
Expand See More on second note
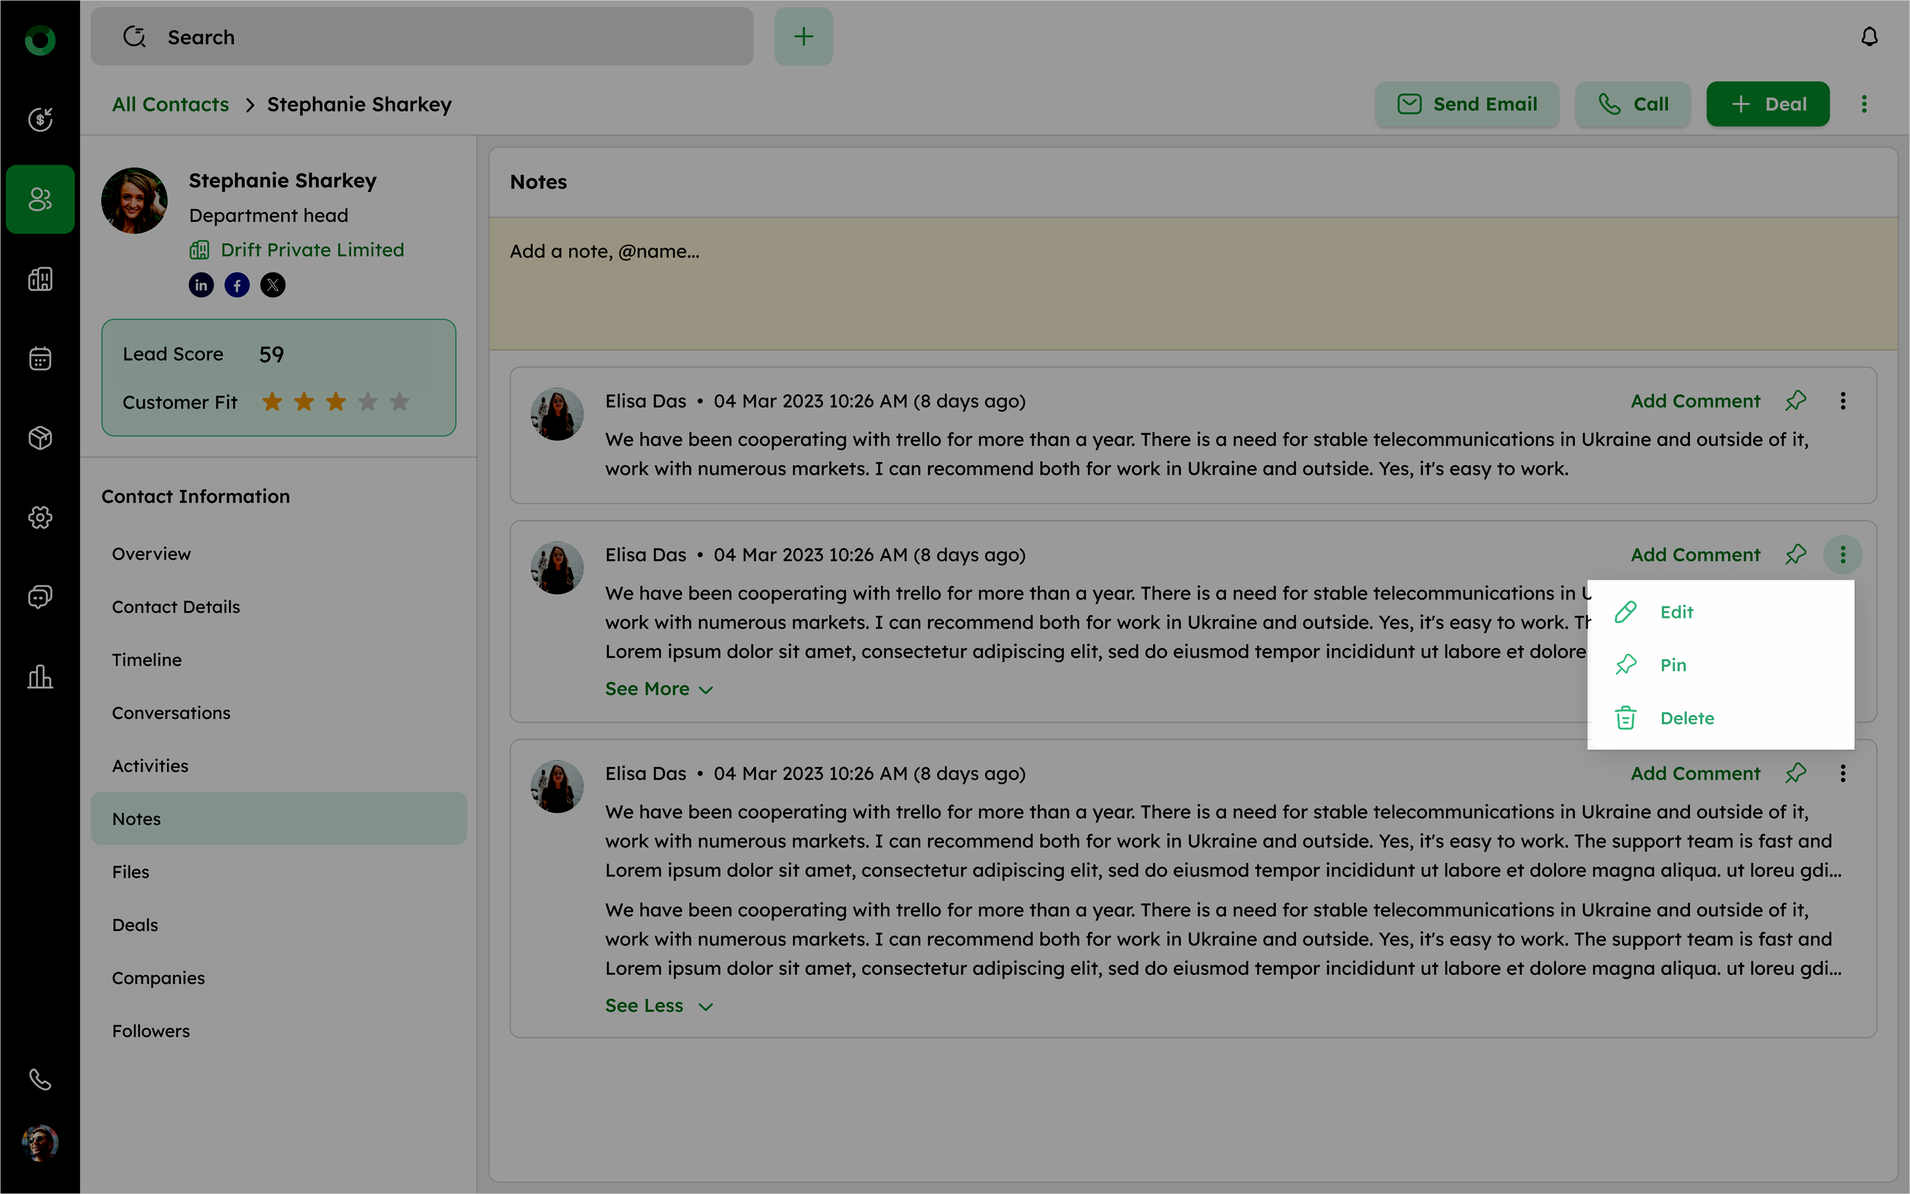[x=659, y=689]
